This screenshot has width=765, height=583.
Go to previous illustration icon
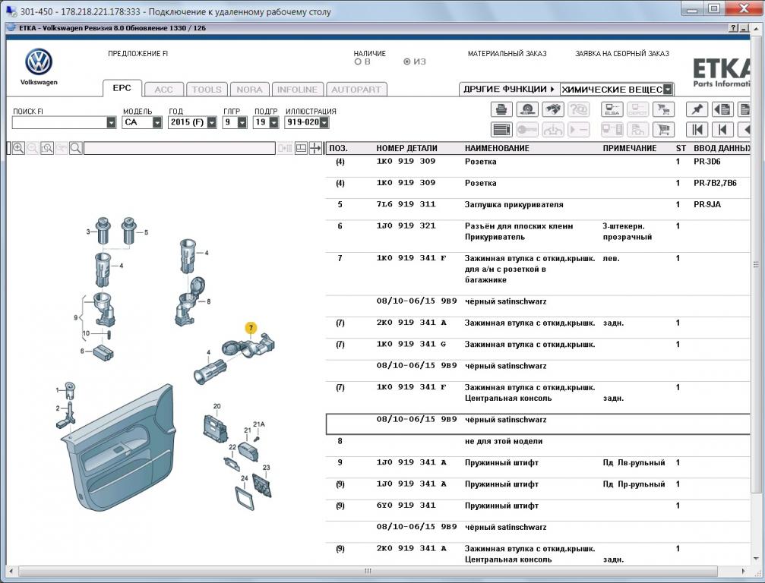tap(722, 130)
